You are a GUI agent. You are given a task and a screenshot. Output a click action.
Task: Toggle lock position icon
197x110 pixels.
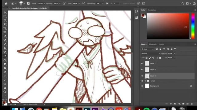pyautogui.click(x=153, y=58)
